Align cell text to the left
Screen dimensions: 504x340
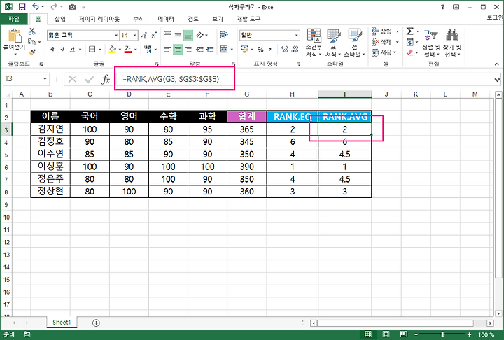pos(168,49)
